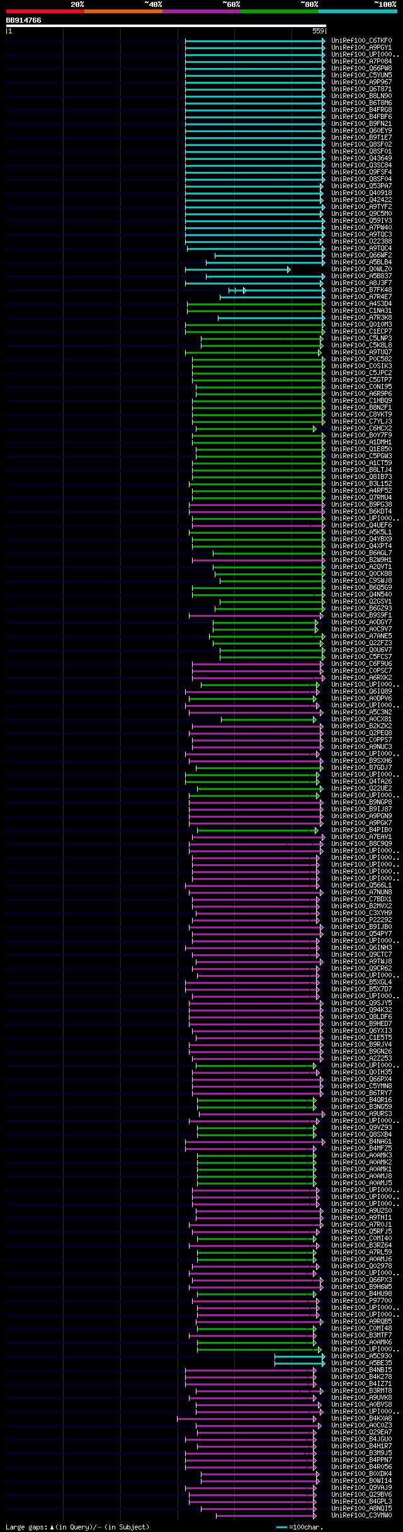Select the UniRef100_B8LN90 label
This screenshot has width=403, height=1532.
pyautogui.click(x=361, y=96)
